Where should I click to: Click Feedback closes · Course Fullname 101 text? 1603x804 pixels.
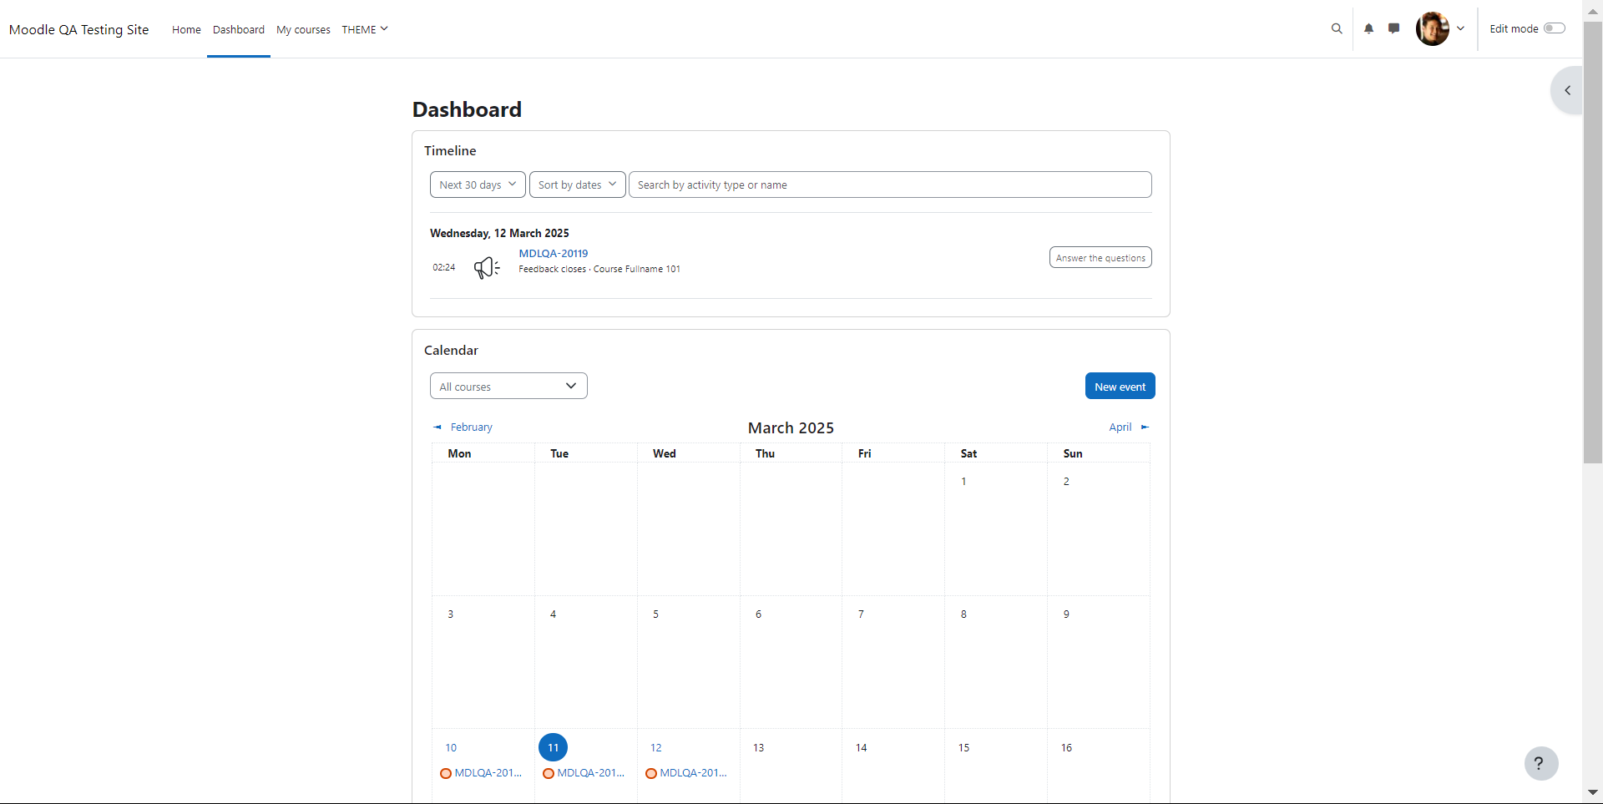tap(599, 269)
